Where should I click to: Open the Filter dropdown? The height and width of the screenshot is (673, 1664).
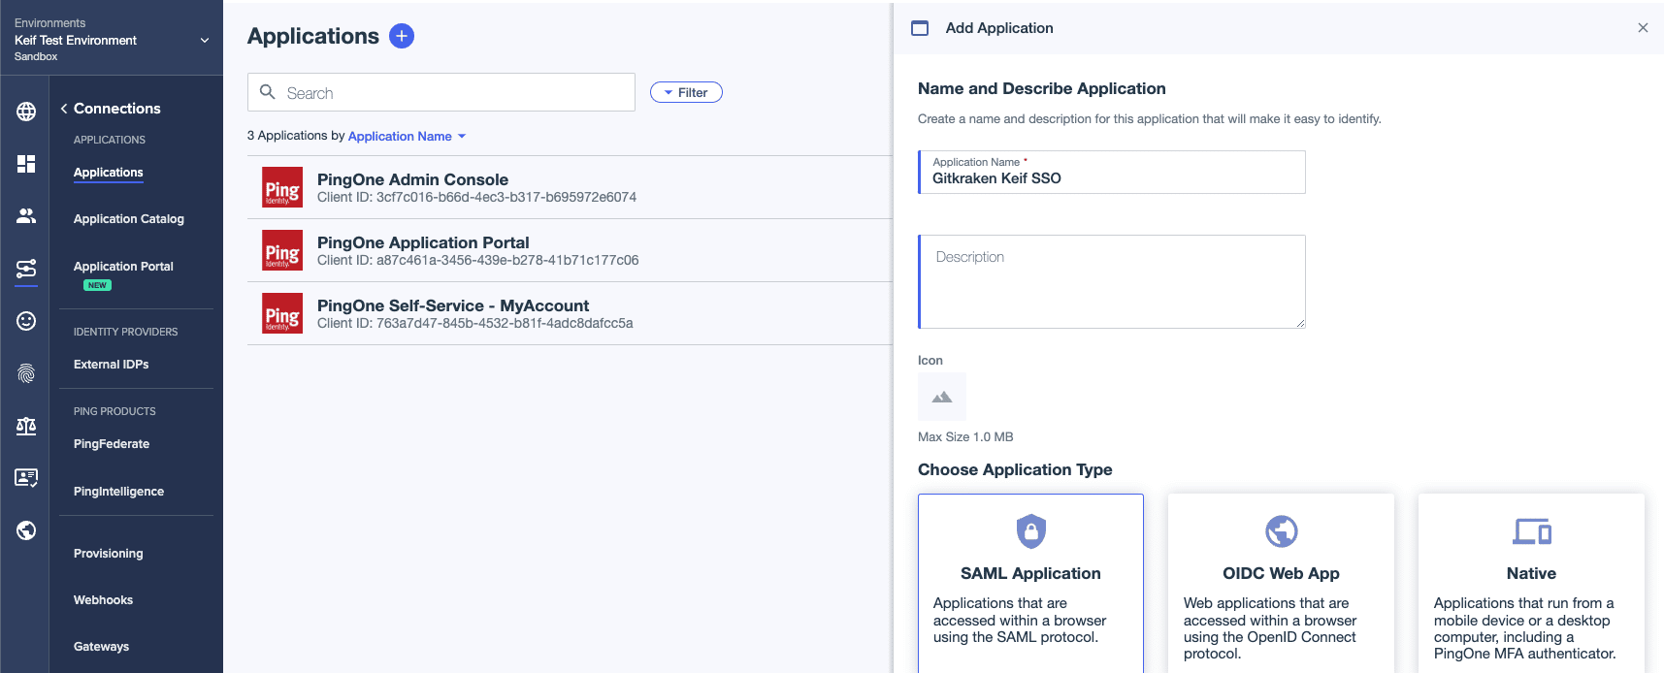(686, 92)
